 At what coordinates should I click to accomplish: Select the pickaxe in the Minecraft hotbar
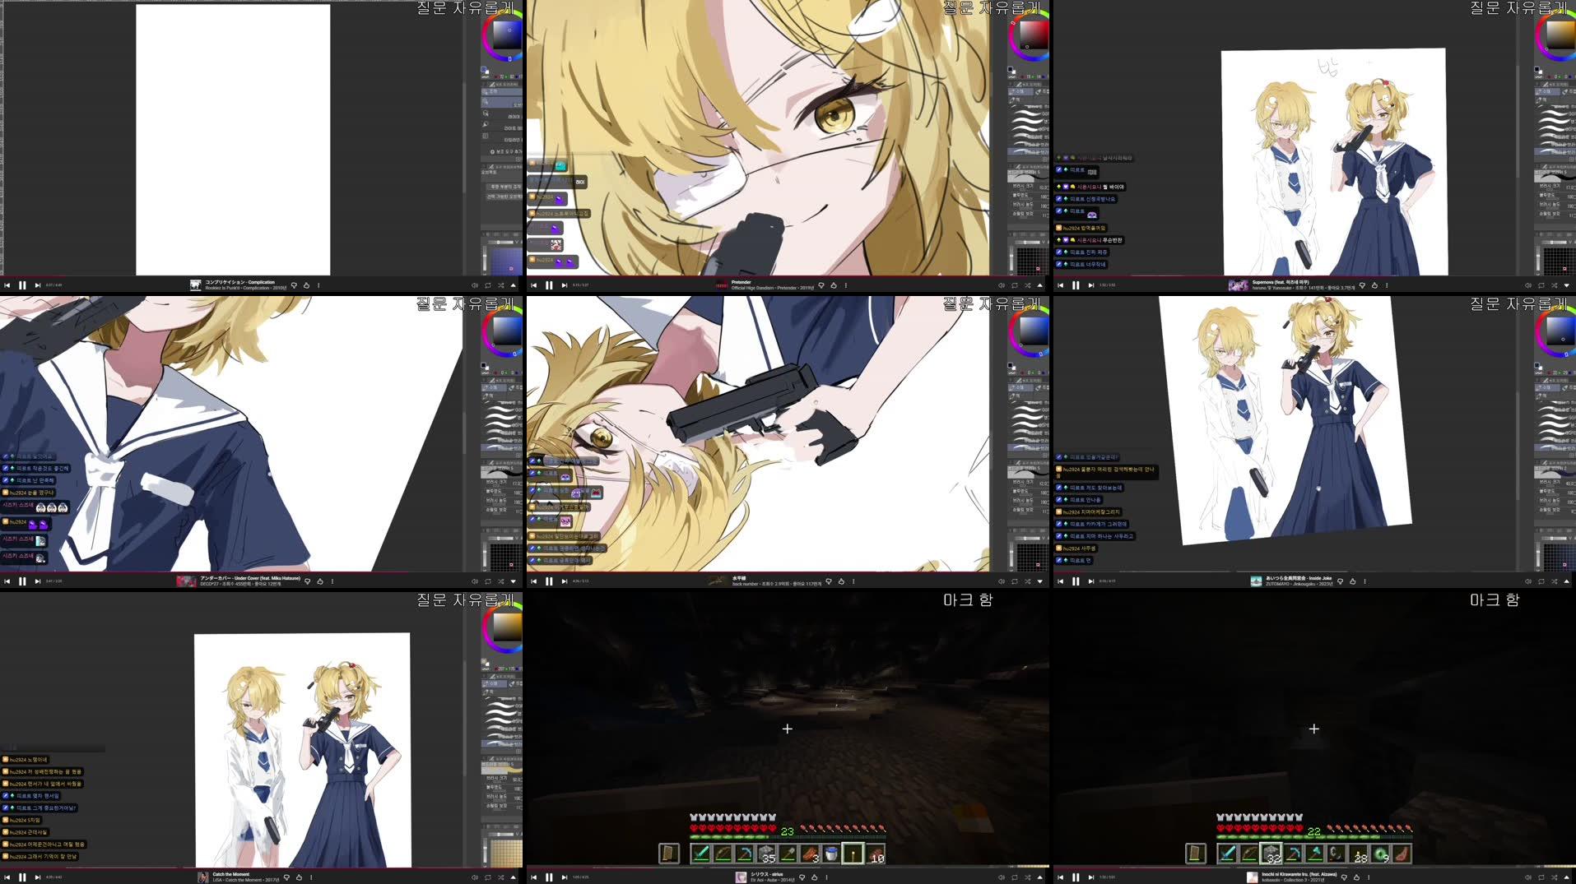[x=745, y=854]
